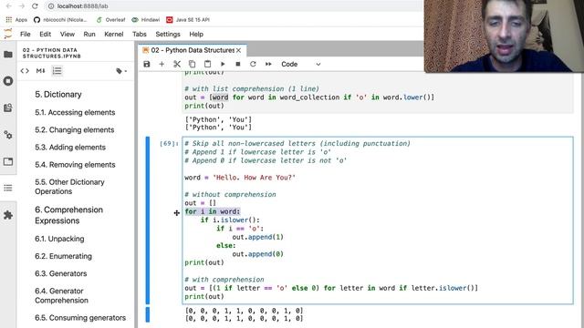The height and width of the screenshot is (328, 584).
Task: Save the notebook with the disk icon
Action: [x=147, y=64]
